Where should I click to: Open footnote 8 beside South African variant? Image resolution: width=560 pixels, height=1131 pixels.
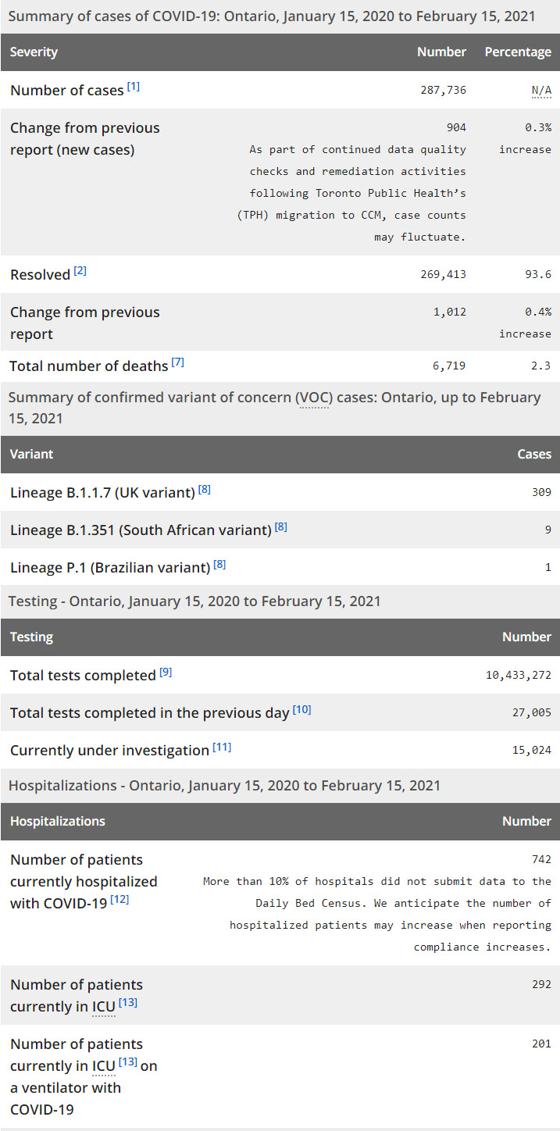281,526
